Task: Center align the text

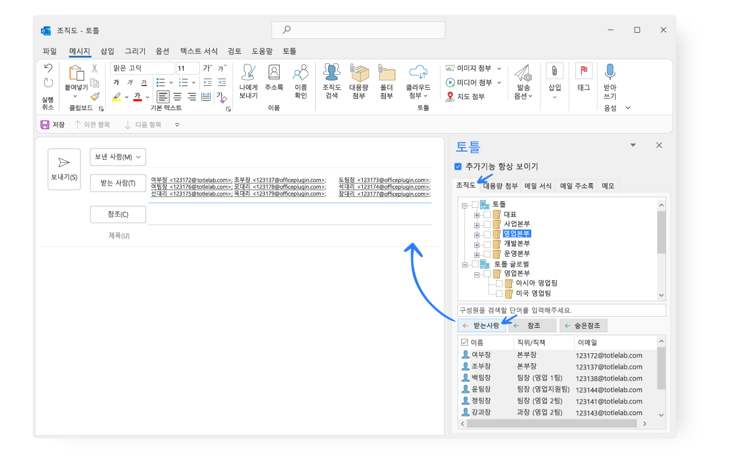Action: pos(177,97)
